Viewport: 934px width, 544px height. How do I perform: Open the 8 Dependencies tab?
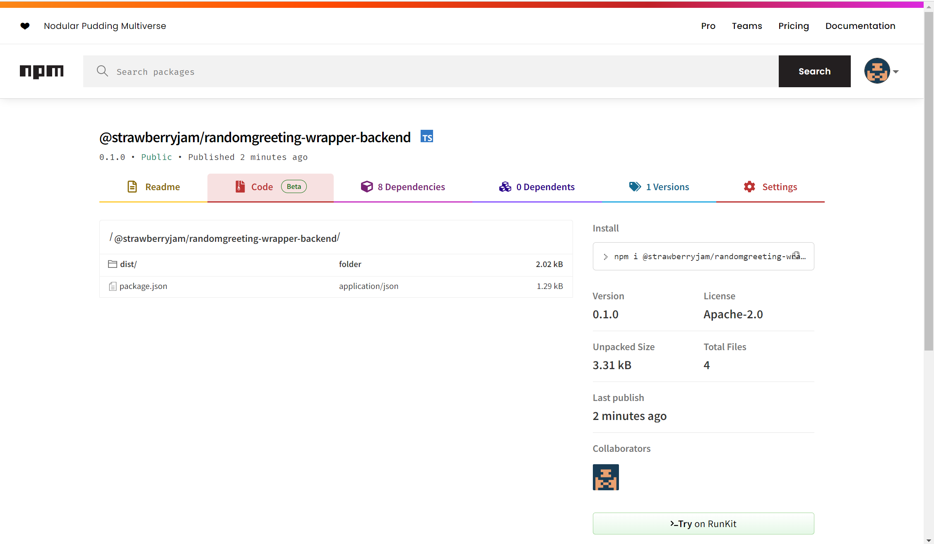coord(403,187)
